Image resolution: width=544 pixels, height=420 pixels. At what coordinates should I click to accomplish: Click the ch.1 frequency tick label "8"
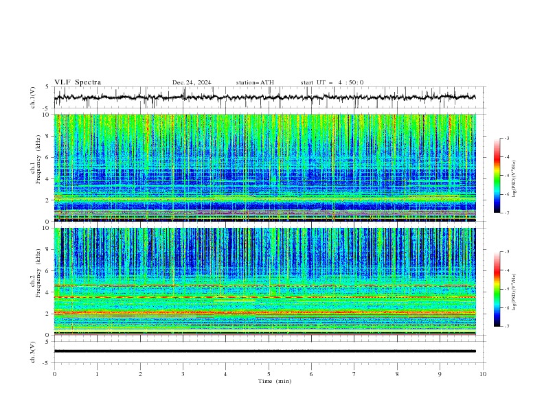[48, 136]
